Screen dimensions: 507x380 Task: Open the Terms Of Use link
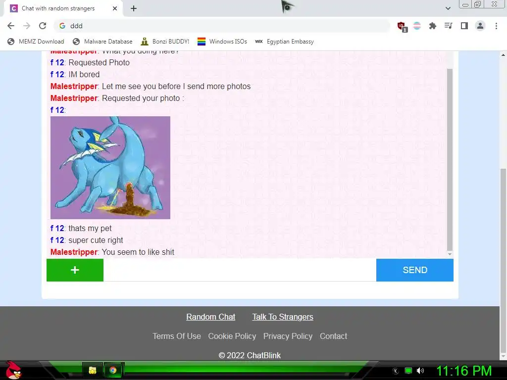[177, 336]
